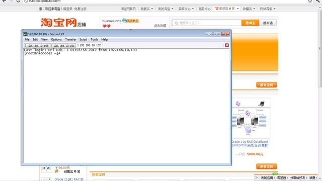Click the shopping cart icon in top bar

pos(217,9)
